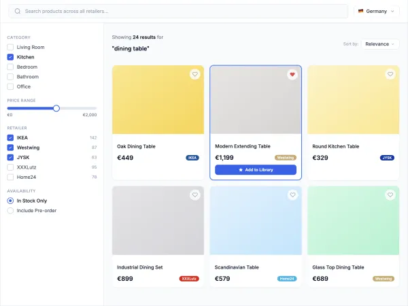
Task: Favorite the Industrial Dining Set
Action: (194, 195)
